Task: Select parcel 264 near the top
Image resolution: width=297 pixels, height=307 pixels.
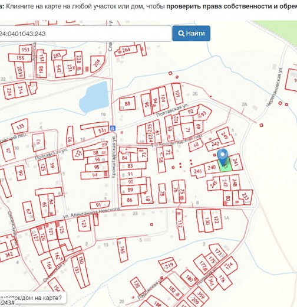Action: point(126,50)
